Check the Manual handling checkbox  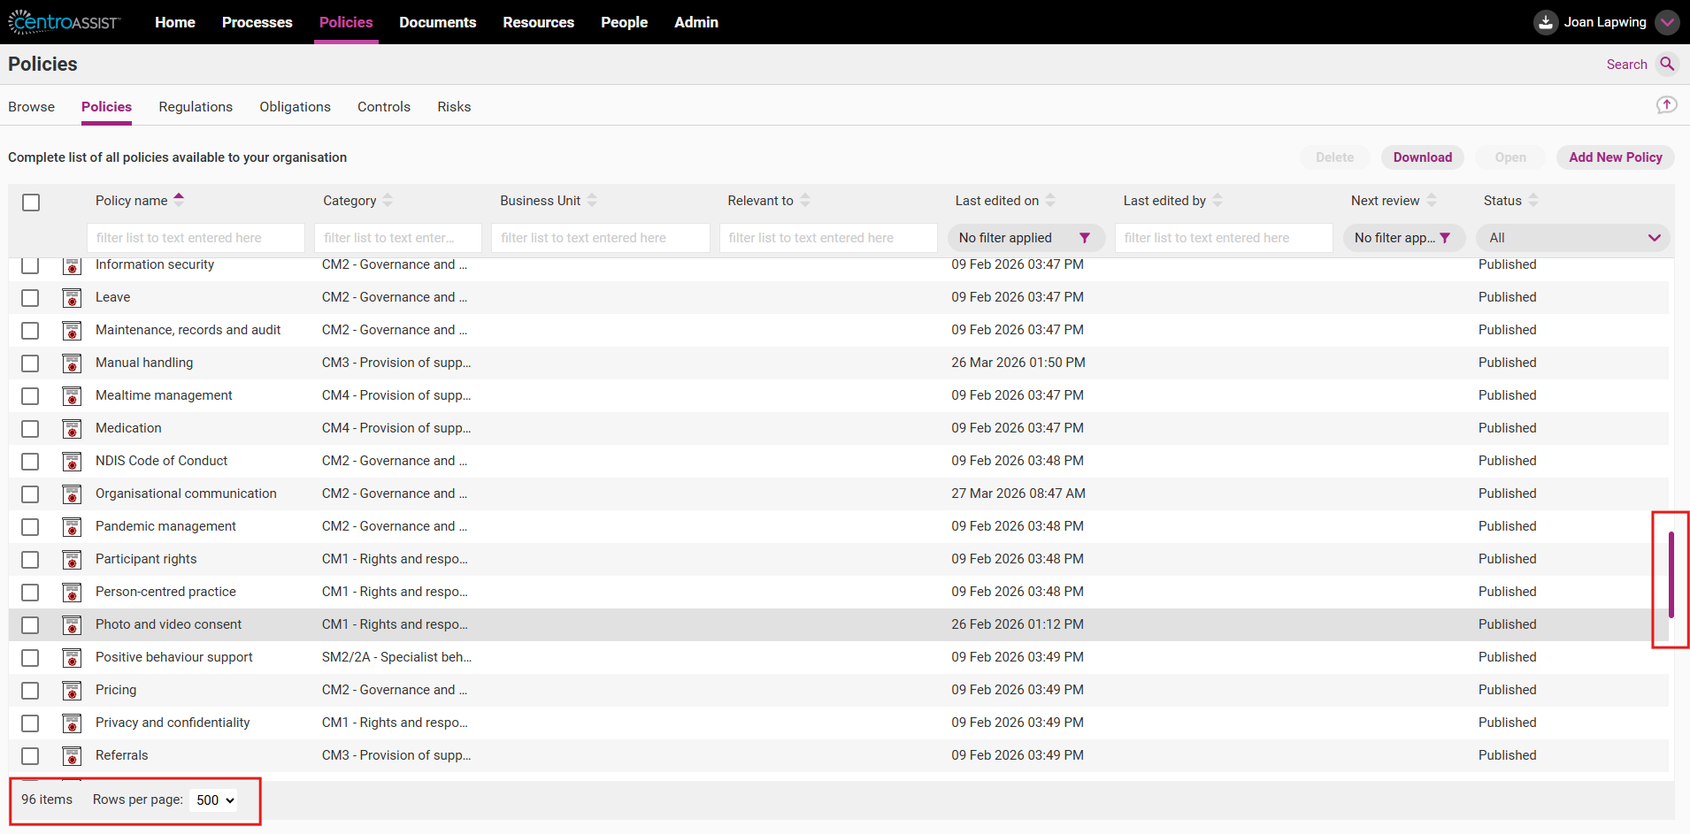[30, 363]
